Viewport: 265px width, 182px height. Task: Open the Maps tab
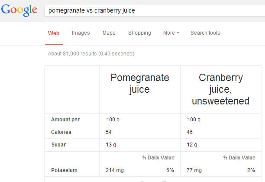[x=109, y=33]
